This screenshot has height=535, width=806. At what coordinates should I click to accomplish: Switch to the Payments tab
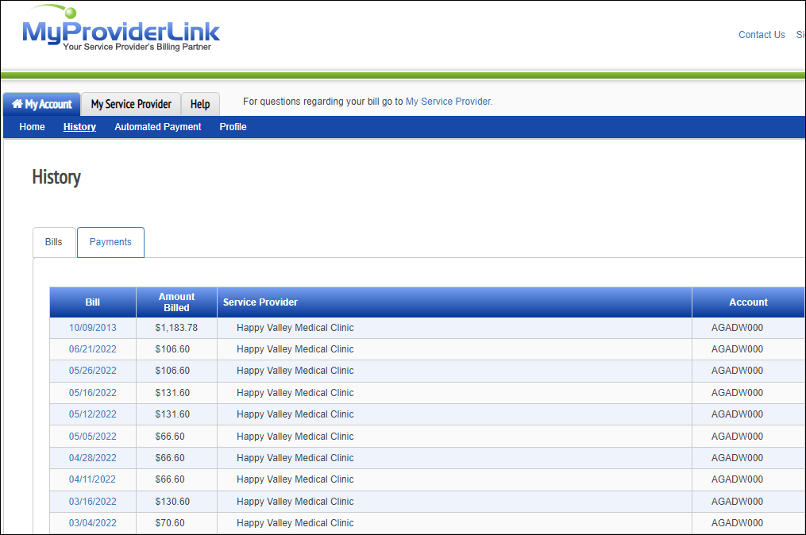click(x=110, y=242)
